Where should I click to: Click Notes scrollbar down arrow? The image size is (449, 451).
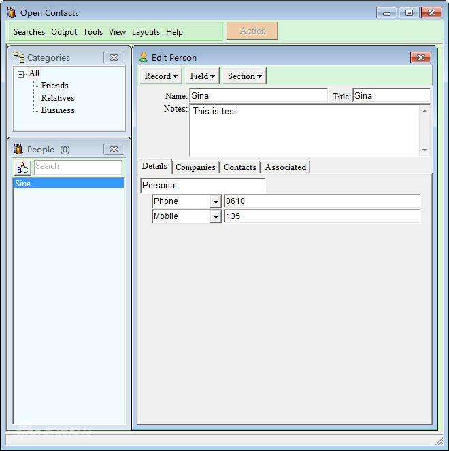425,150
